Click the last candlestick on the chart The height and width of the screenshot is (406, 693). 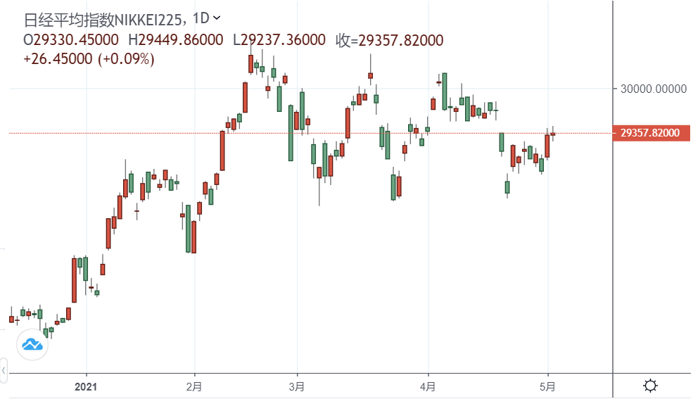coord(553,134)
